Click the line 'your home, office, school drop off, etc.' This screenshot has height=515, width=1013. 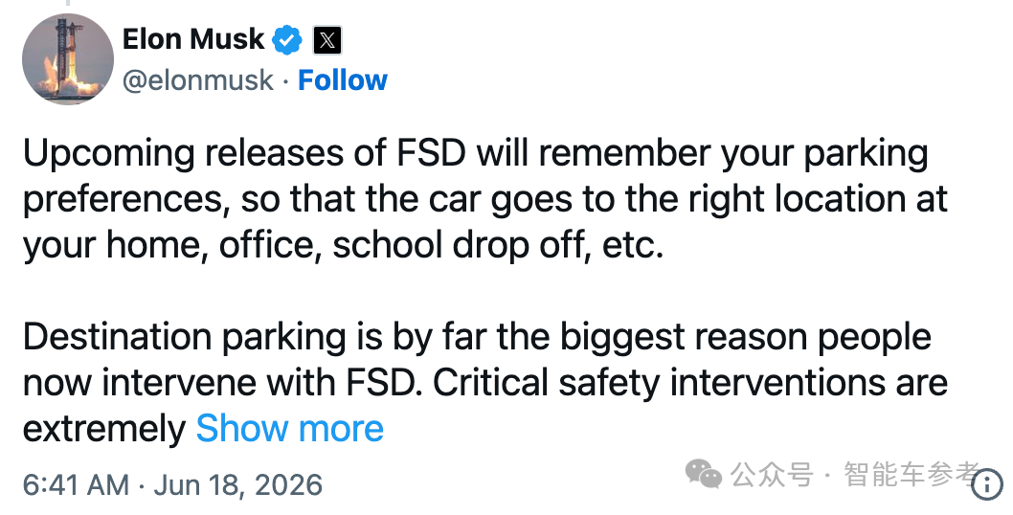coord(344,246)
